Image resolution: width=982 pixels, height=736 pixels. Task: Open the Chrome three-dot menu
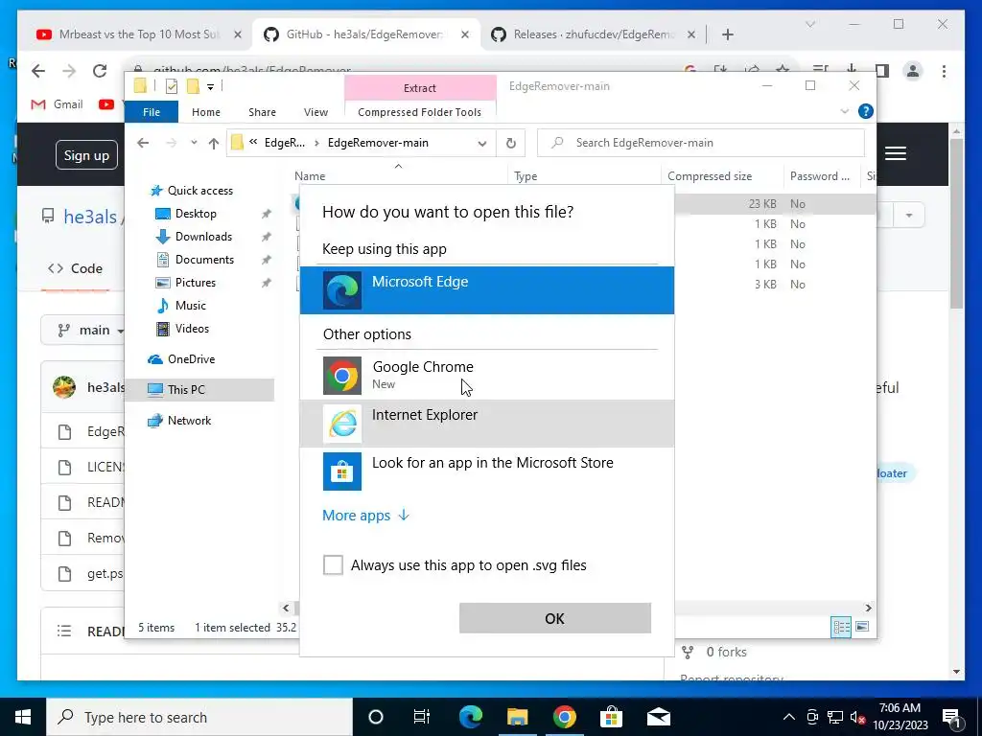pos(944,71)
